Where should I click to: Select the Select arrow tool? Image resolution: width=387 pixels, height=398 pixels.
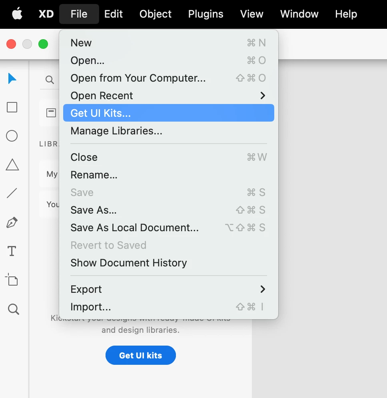coord(12,78)
